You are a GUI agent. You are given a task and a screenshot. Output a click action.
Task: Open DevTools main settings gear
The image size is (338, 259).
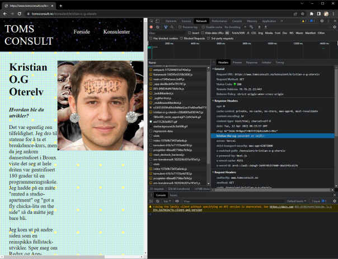coord(322,21)
